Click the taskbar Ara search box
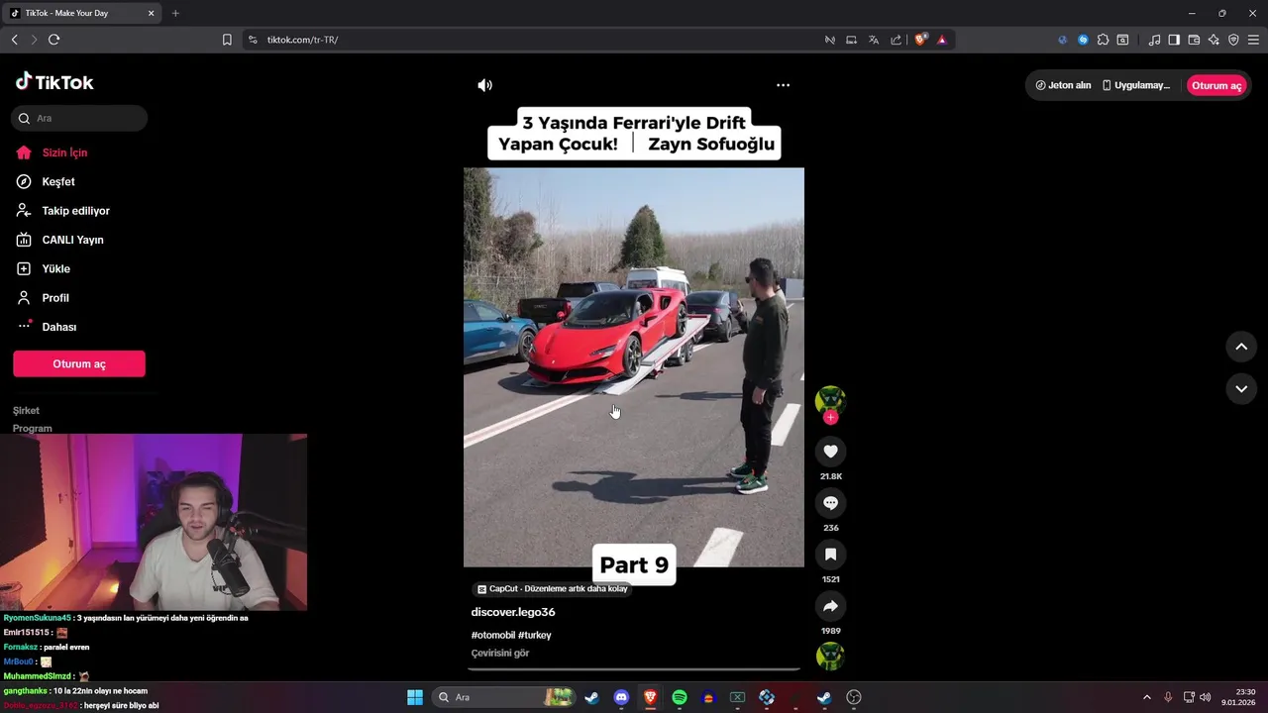Viewport: 1268px width, 713px height. pos(503,697)
